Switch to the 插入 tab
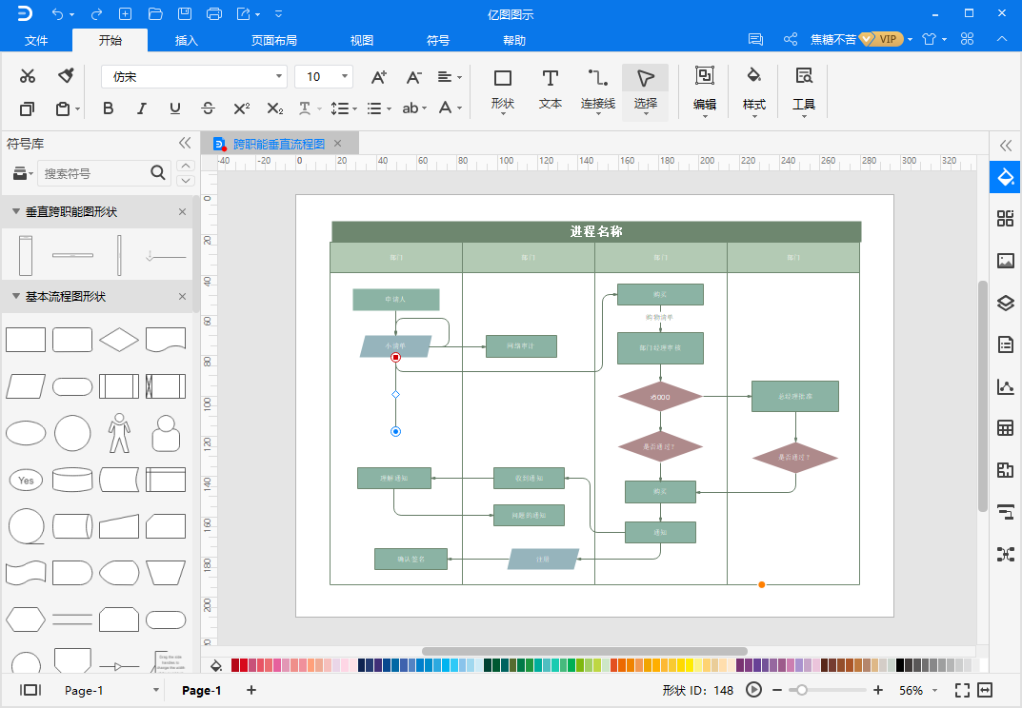 187,40
